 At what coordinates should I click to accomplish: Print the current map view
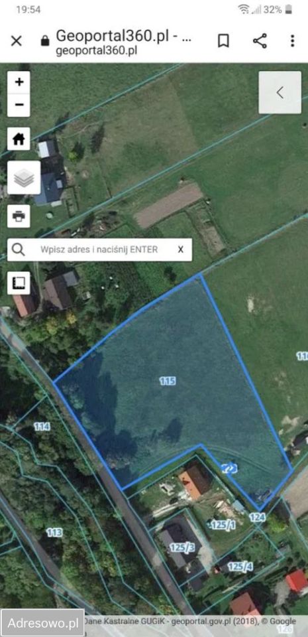point(19,216)
